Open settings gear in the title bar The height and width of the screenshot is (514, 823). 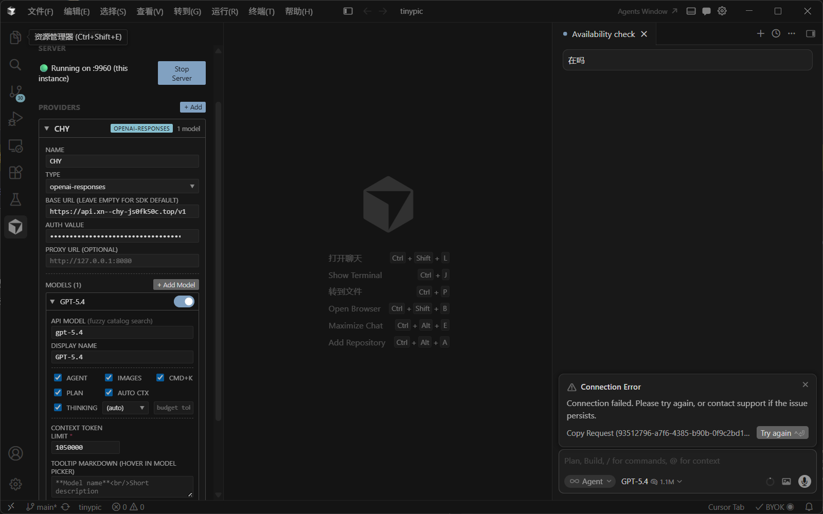click(x=722, y=11)
